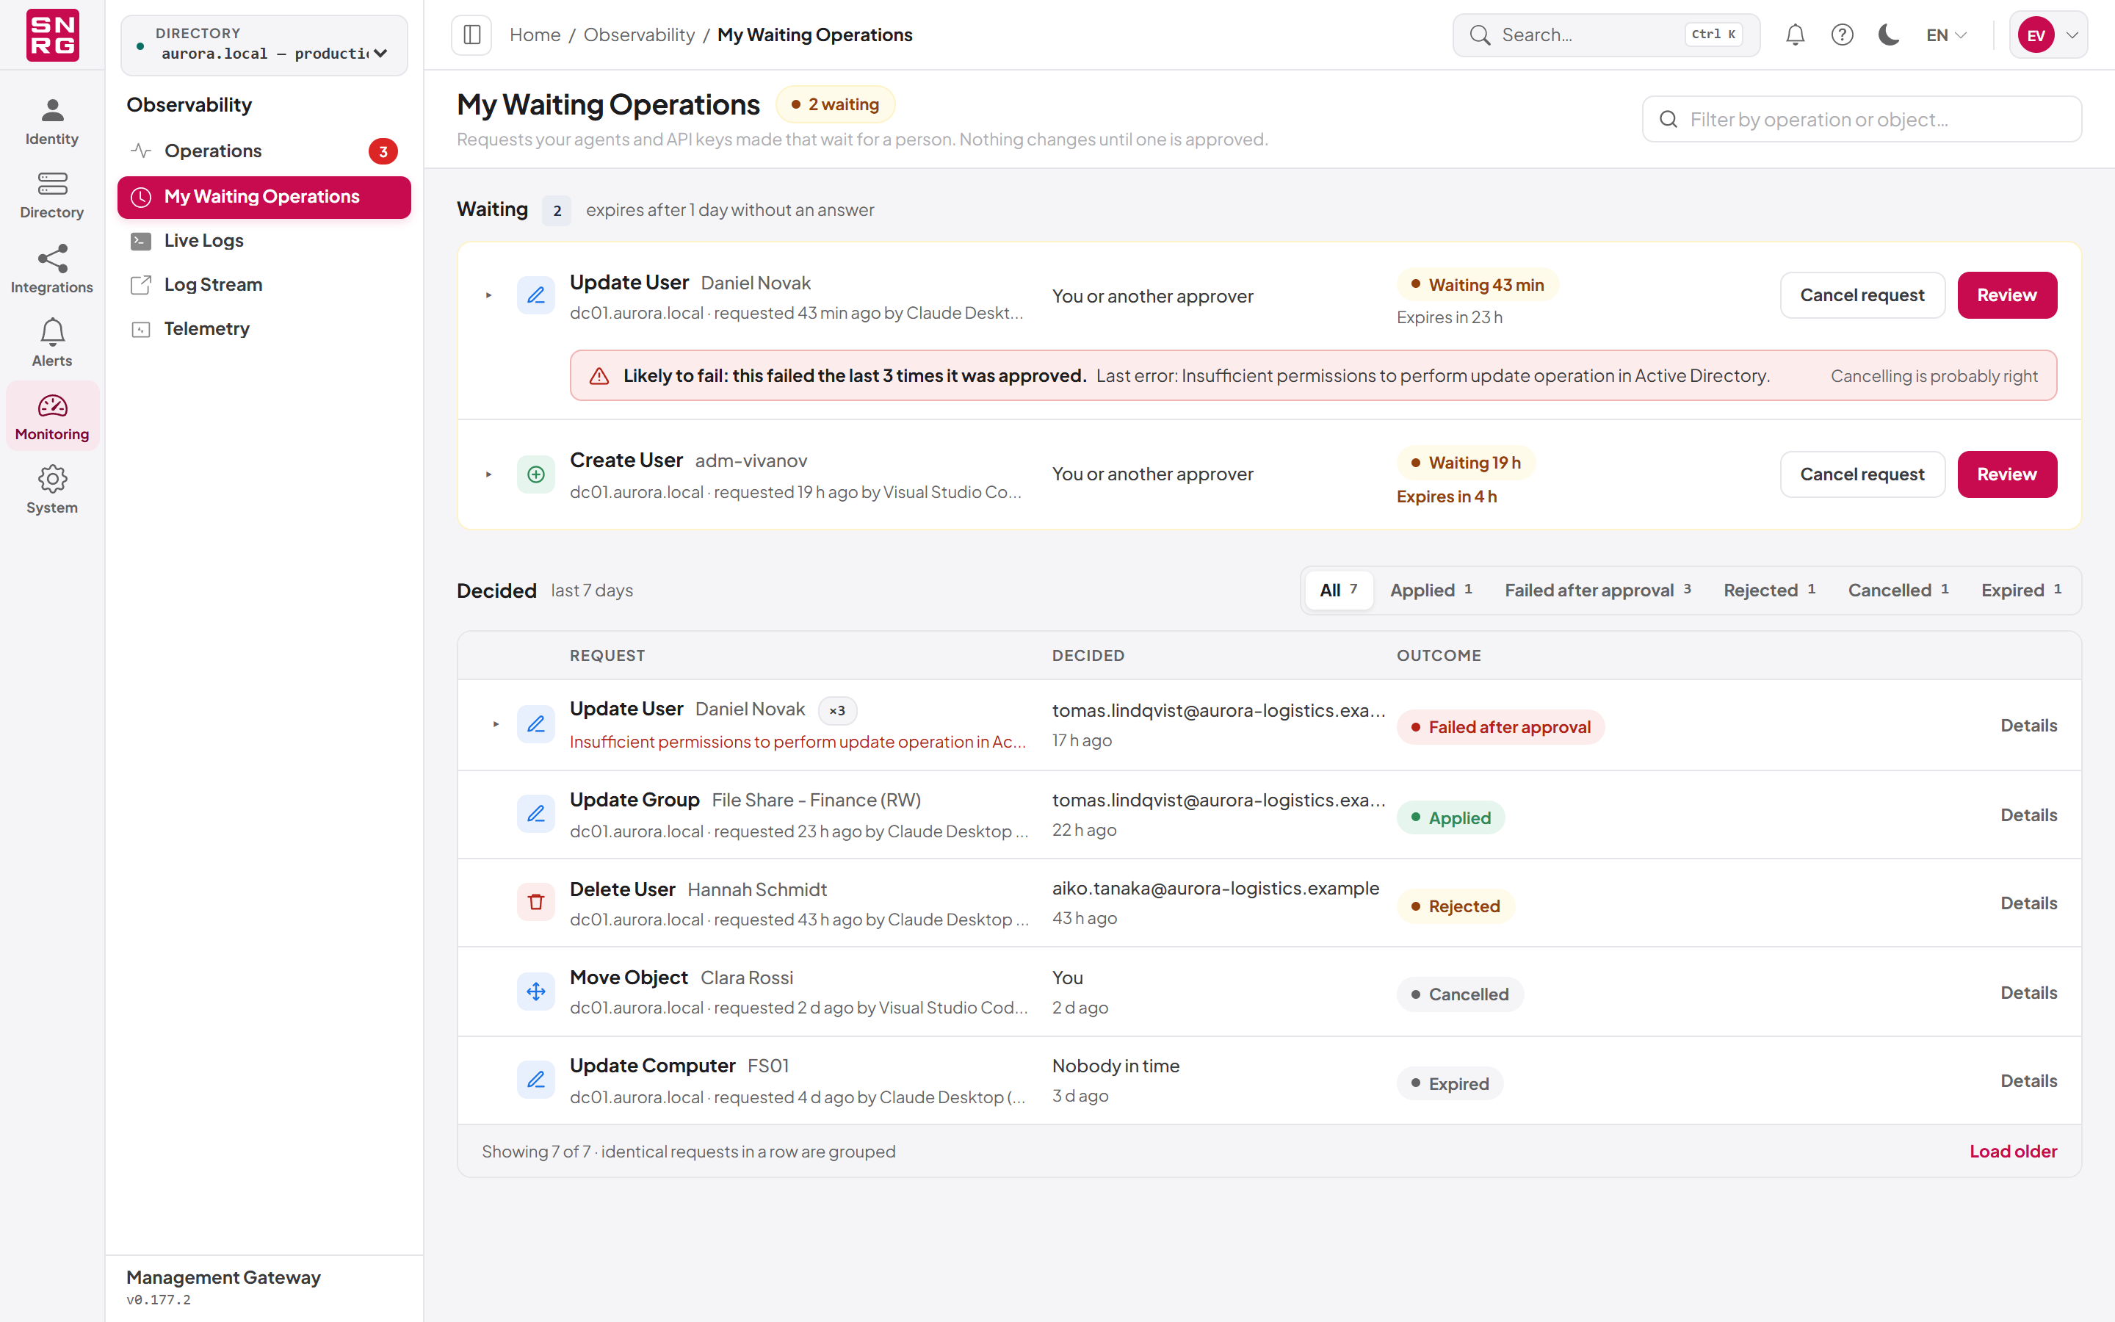Show Expired requests tab
Viewport: 2115px width, 1322px height.
(2022, 590)
